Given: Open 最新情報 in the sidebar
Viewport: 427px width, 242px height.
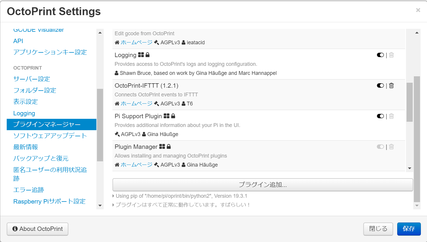Looking at the screenshot, I should coord(25,147).
